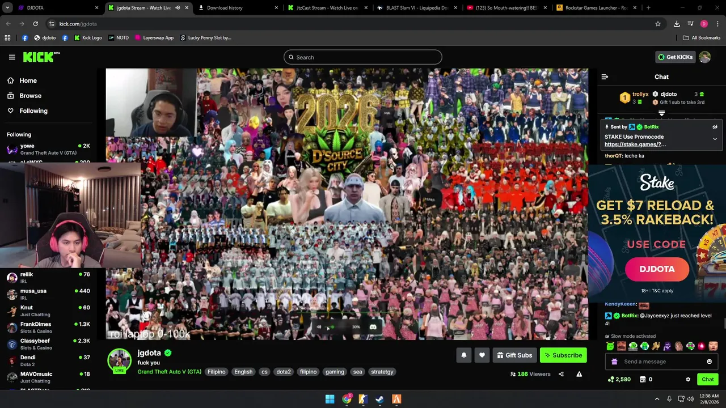This screenshot has height=408, width=726.
Task: Open the Layerswap App bookmark
Action: pyautogui.click(x=154, y=38)
